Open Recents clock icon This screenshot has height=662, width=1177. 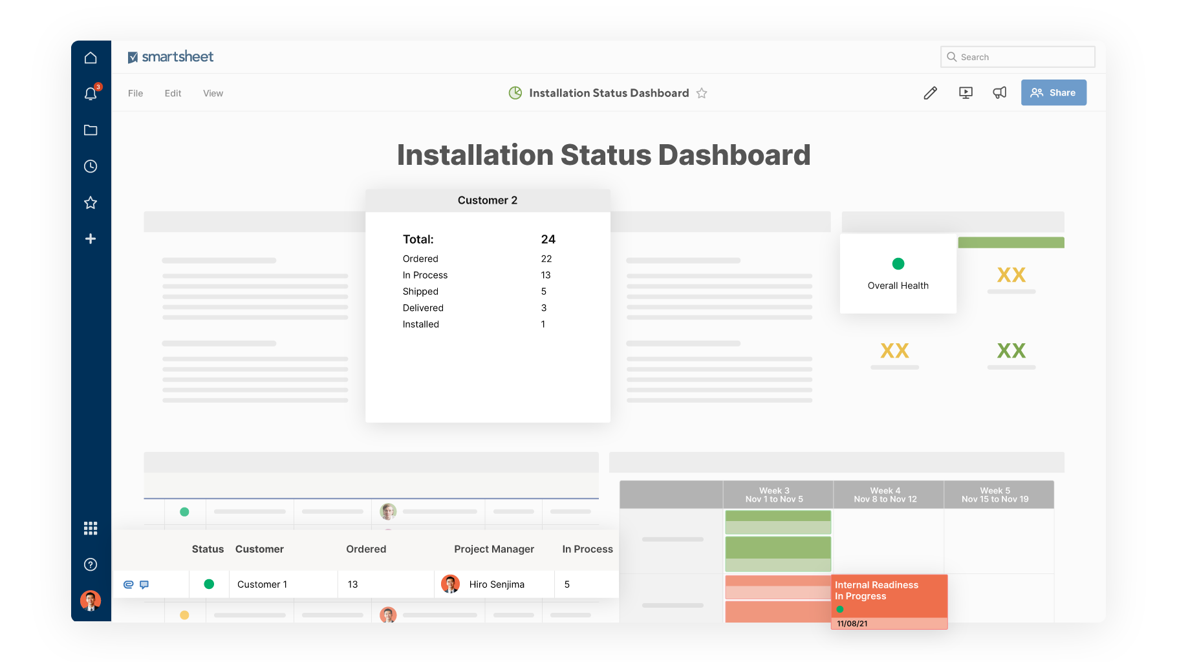point(91,167)
